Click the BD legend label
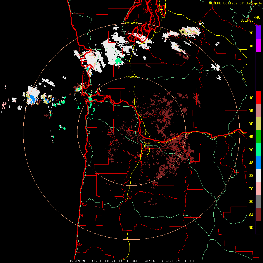263x263 pixels. pyautogui.click(x=251, y=124)
